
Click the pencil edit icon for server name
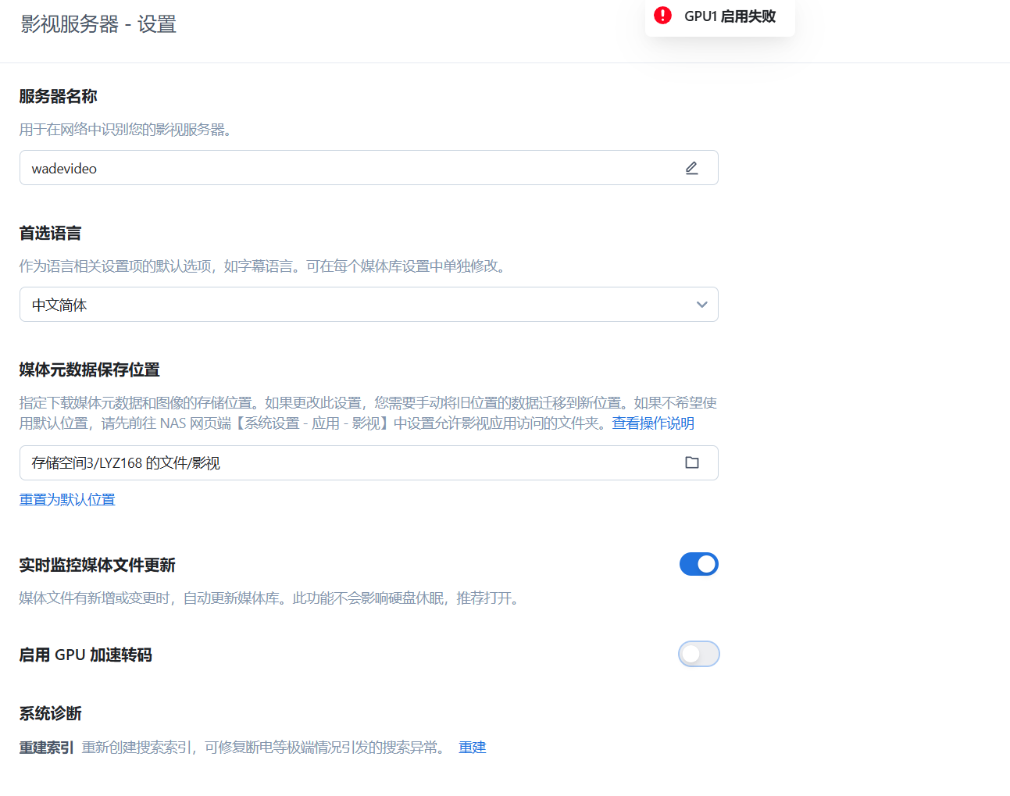[691, 168]
